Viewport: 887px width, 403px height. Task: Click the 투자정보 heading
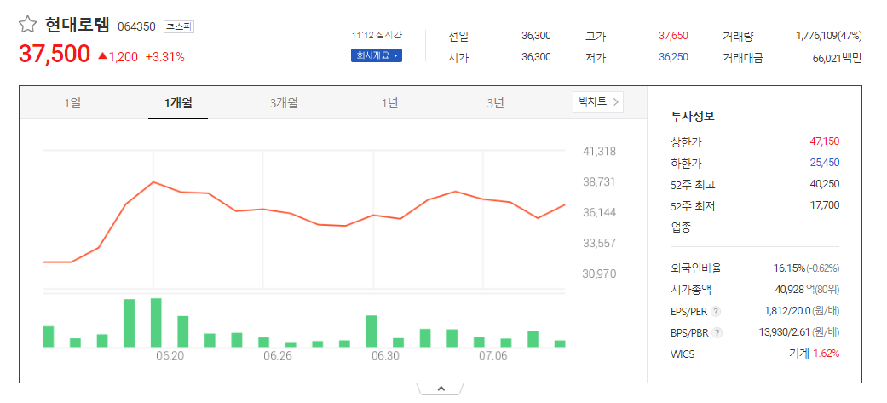tap(693, 117)
